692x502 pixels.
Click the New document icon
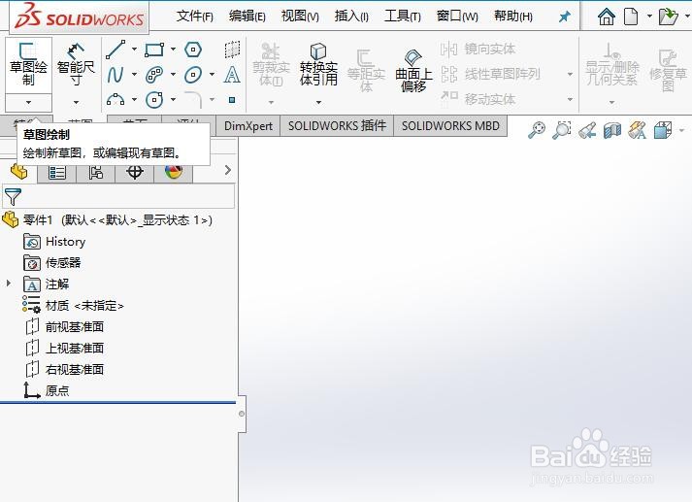pos(631,17)
